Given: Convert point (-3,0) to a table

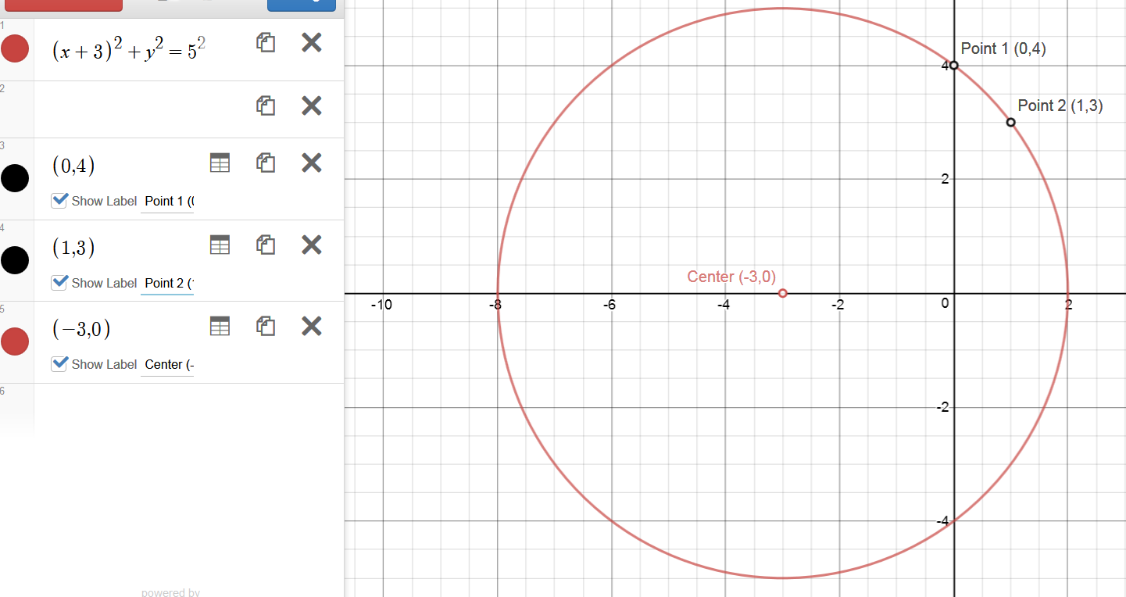Looking at the screenshot, I should point(220,327).
